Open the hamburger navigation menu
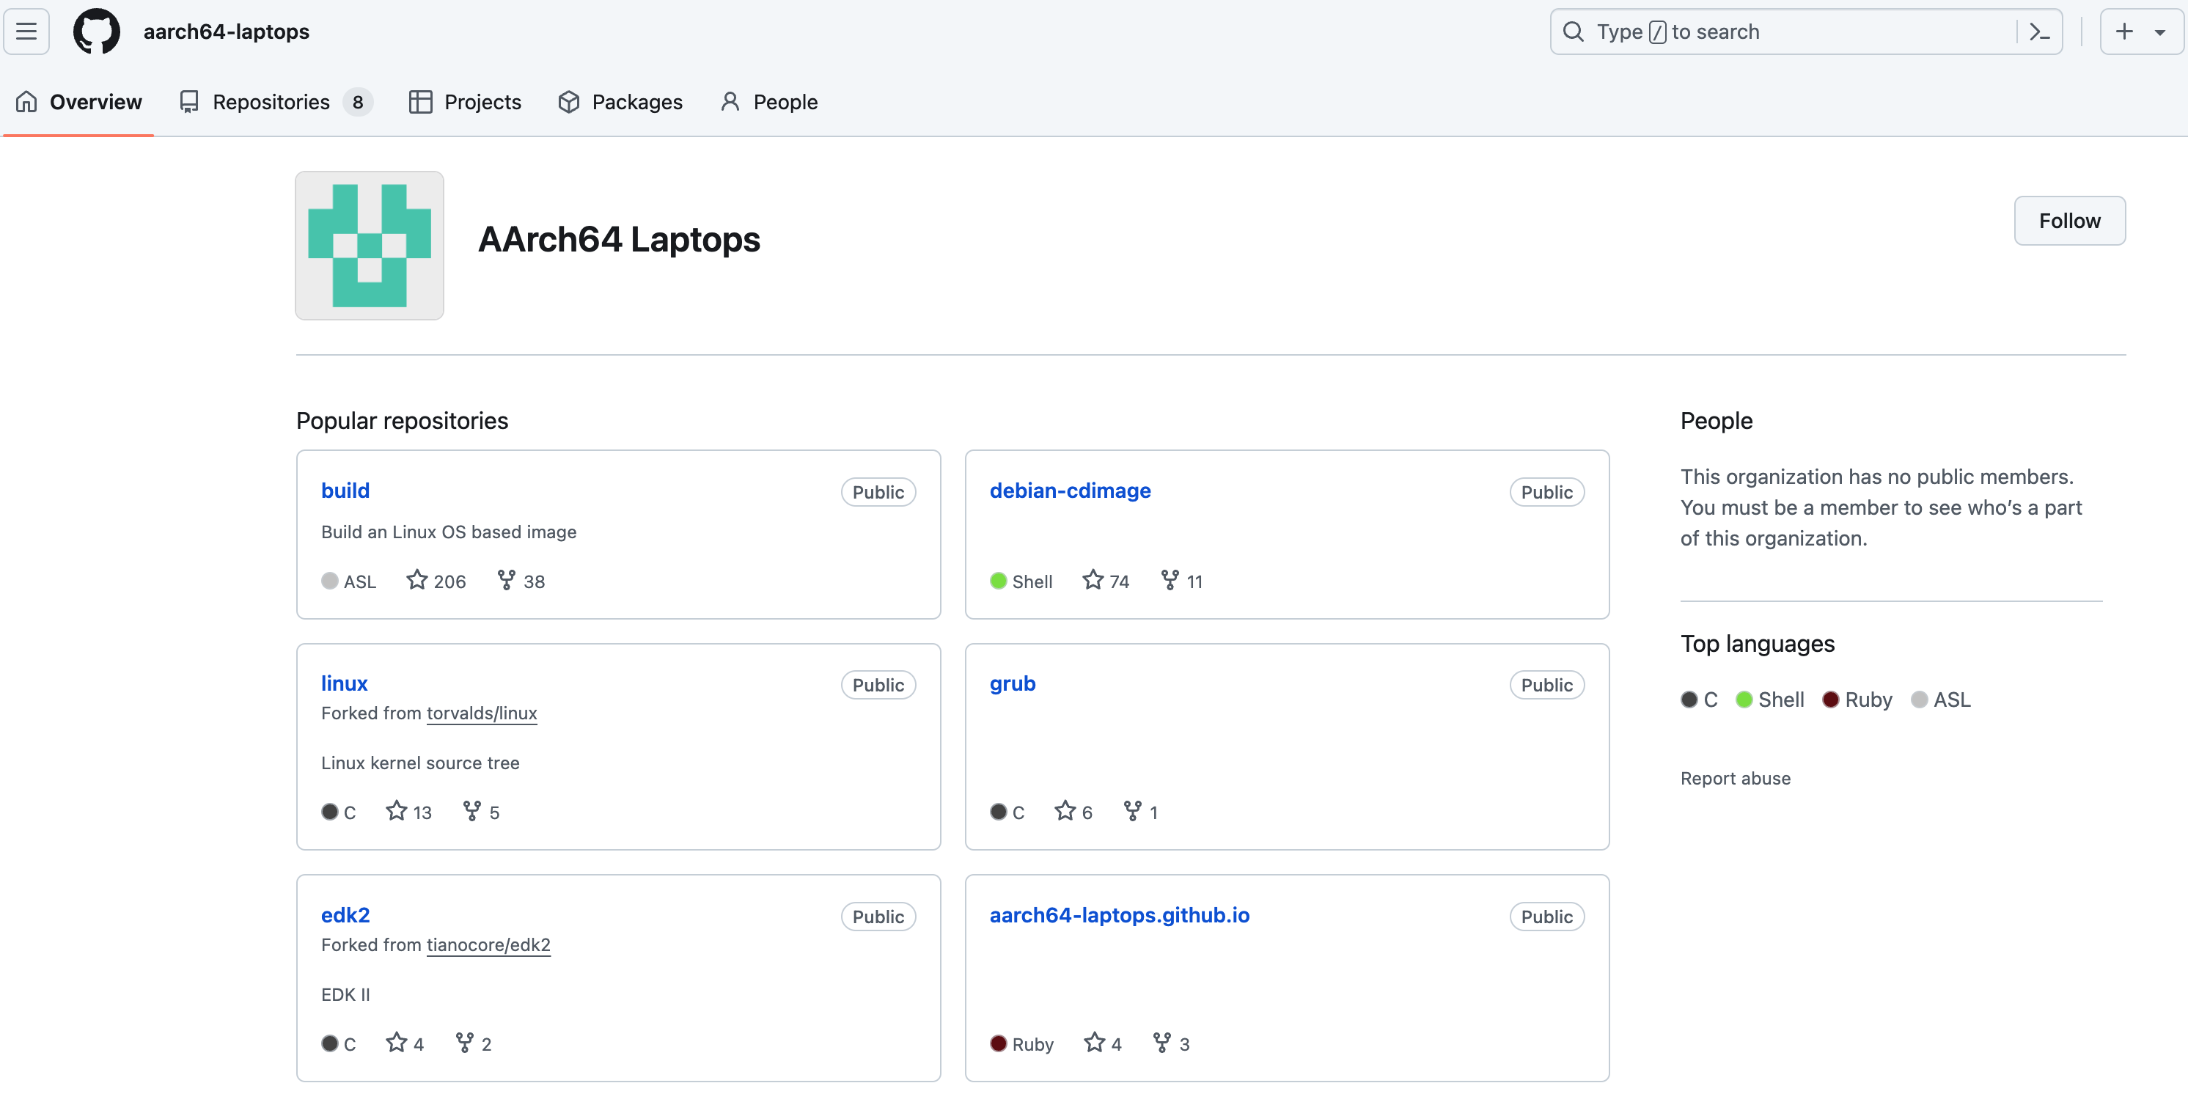Screen dimensions: 2188x1094 click(x=26, y=32)
